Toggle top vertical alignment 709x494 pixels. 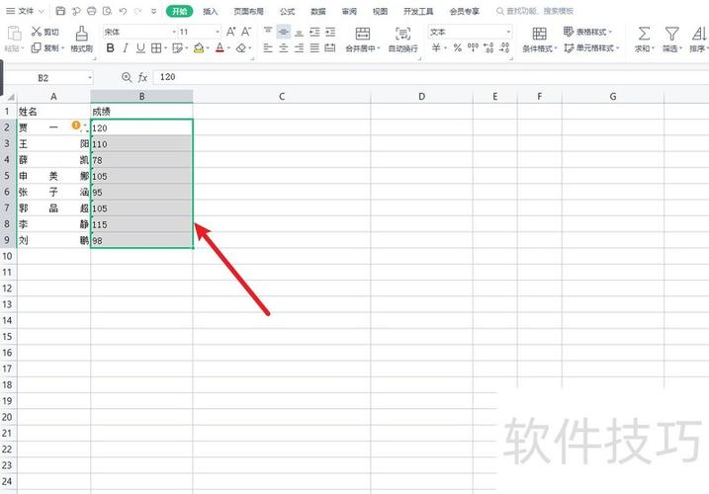(268, 32)
